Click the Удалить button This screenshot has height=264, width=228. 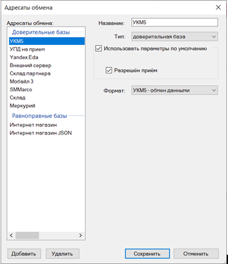[x=62, y=254]
